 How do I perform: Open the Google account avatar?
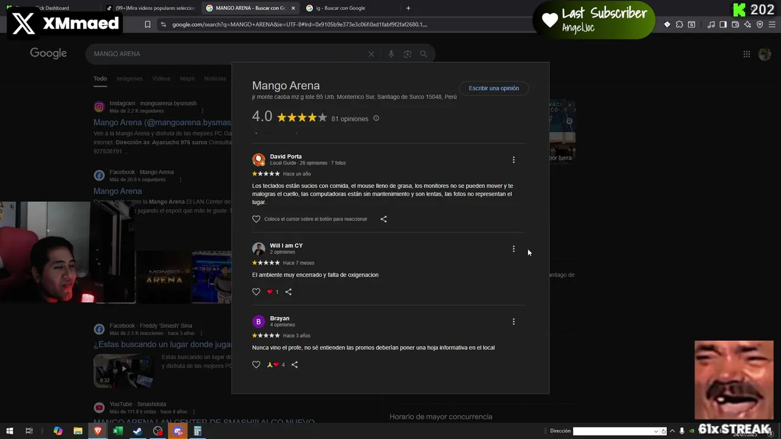tap(765, 54)
